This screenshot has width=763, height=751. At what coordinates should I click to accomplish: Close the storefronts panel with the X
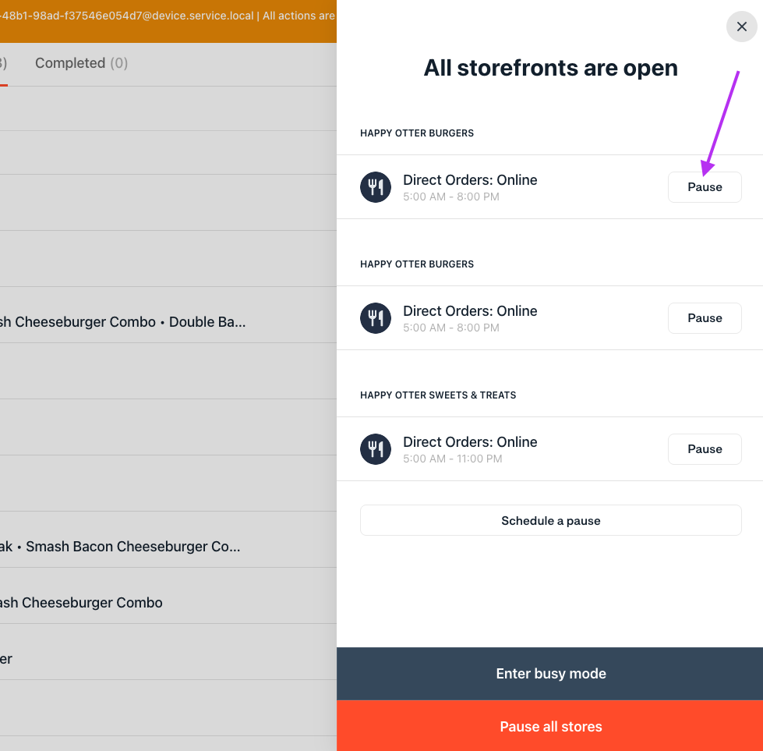click(x=741, y=27)
